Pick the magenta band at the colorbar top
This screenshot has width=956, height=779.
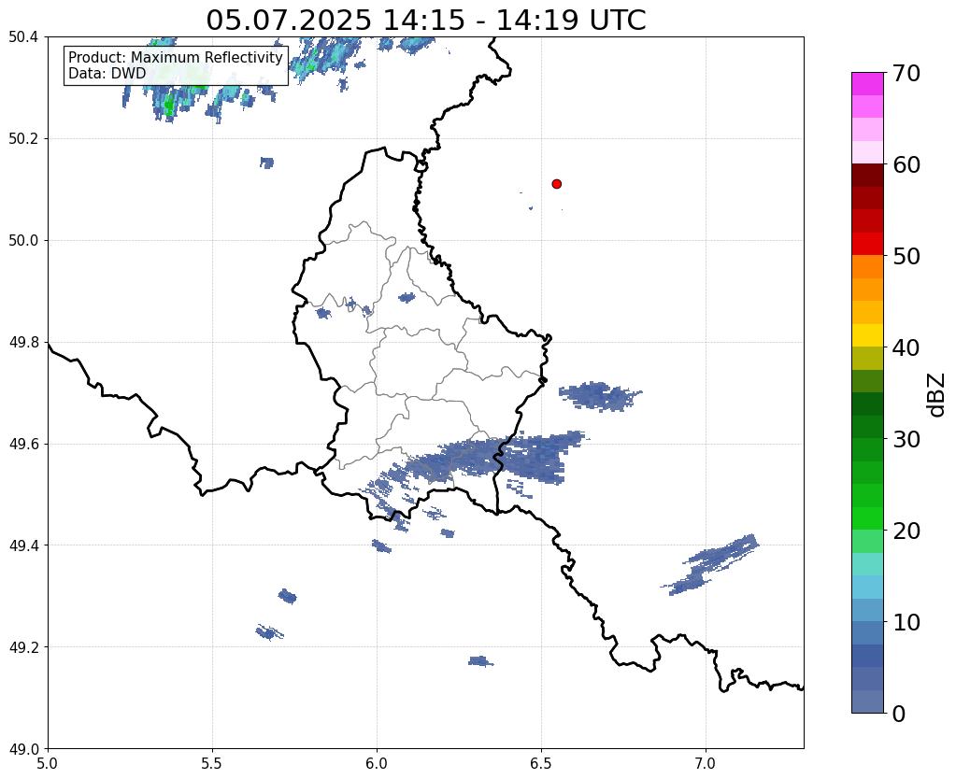pos(867,84)
